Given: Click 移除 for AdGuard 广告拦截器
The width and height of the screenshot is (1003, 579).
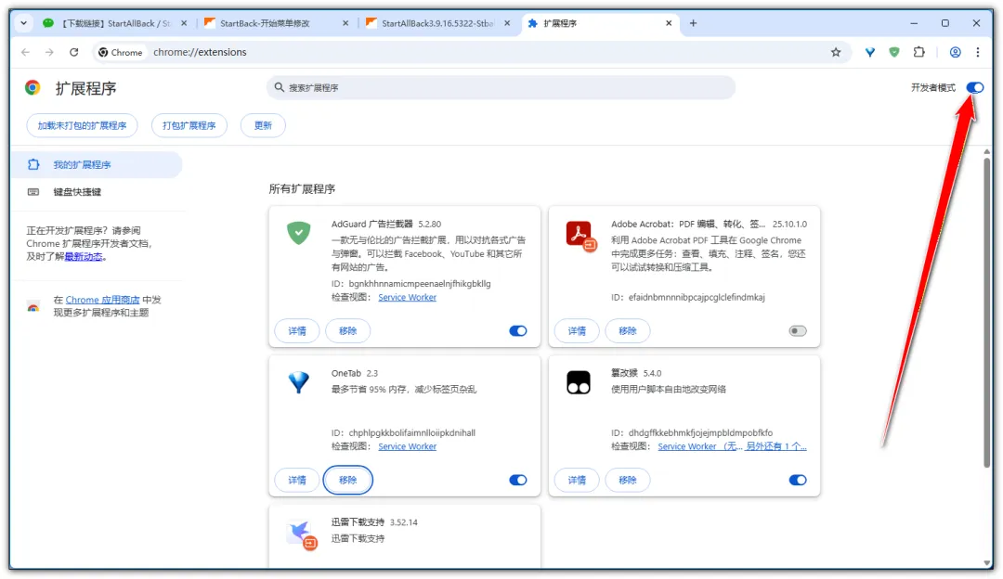Looking at the screenshot, I should click(x=347, y=331).
